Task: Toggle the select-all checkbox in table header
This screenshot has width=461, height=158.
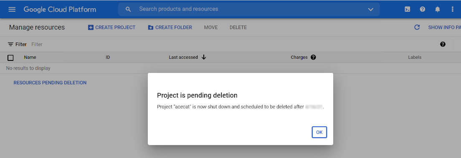Action: coord(10,58)
